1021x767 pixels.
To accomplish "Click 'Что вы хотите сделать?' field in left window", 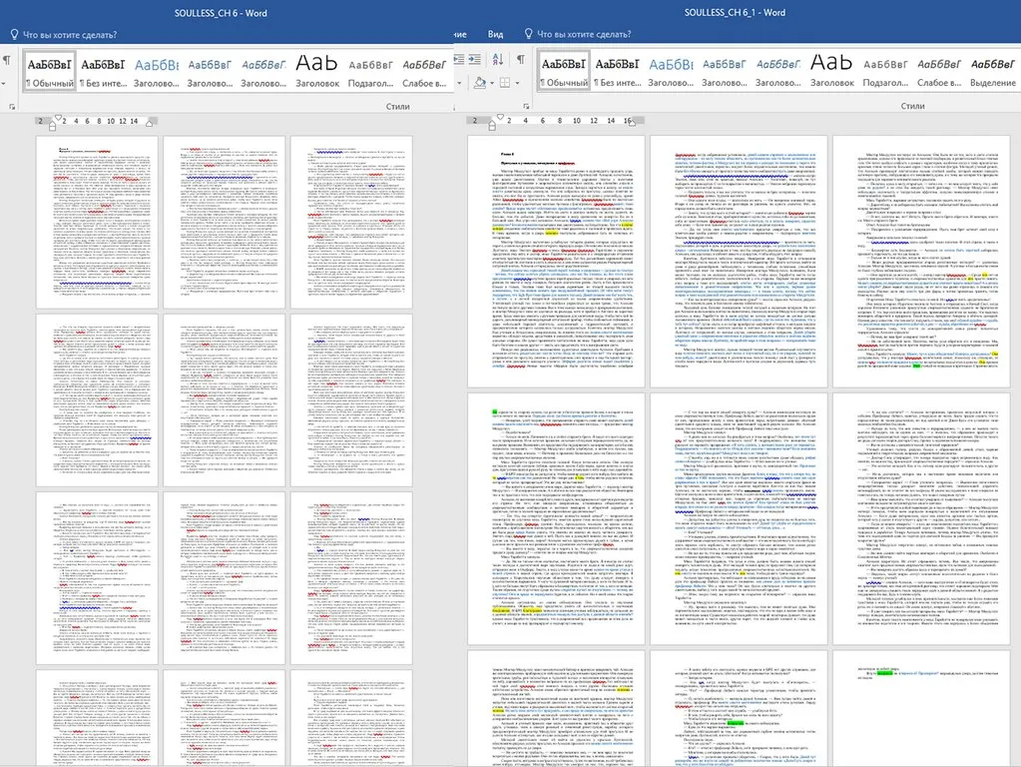I will (x=70, y=35).
